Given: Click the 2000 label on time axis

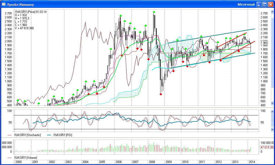Looking at the screenshot, I should 18,162.
